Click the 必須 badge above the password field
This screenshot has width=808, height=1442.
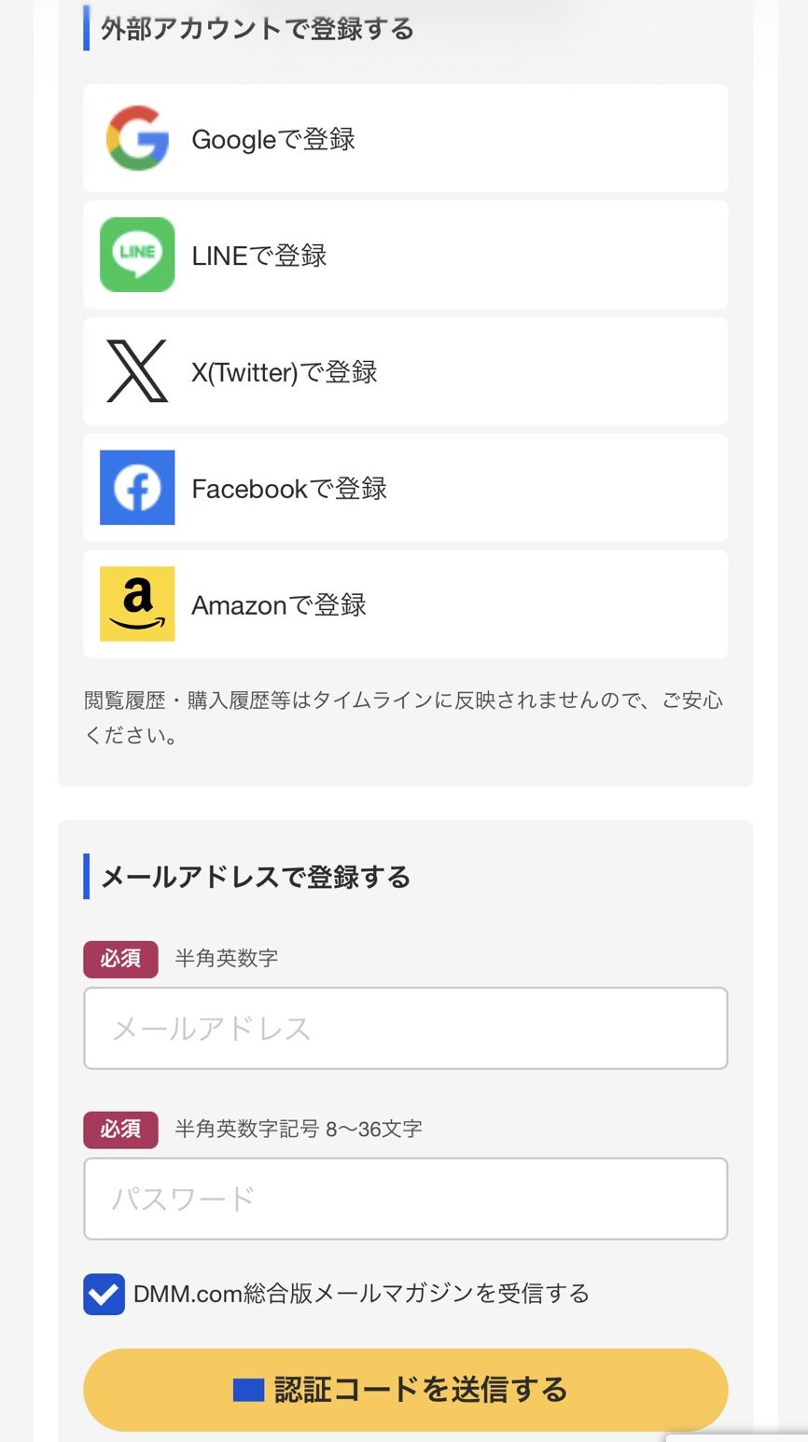[120, 1130]
